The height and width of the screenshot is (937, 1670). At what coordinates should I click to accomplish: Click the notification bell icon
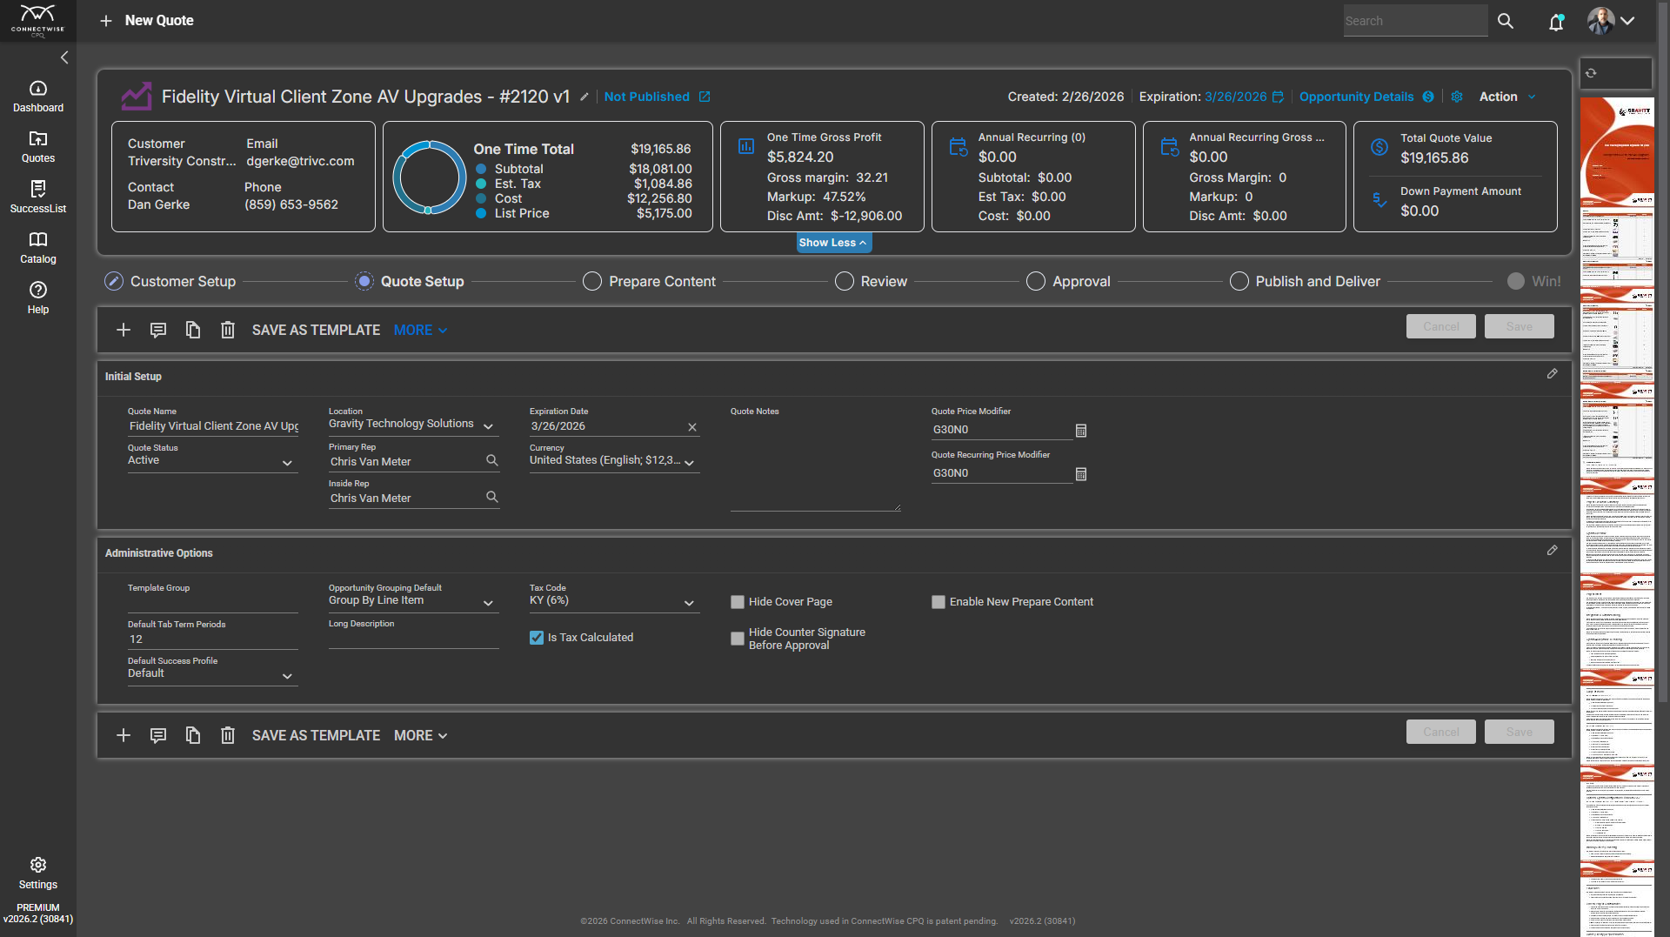coord(1556,22)
